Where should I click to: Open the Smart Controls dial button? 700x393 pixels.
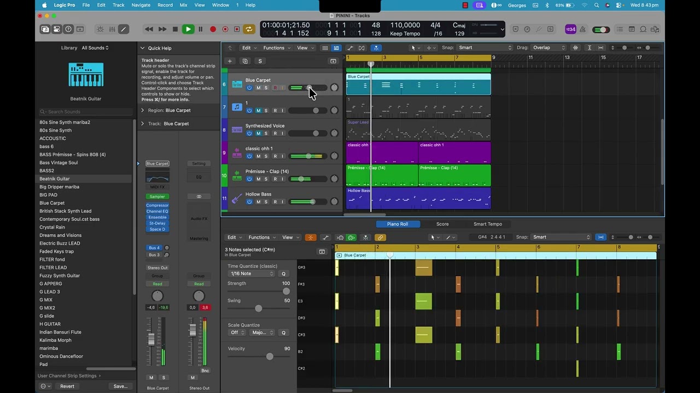pos(100,29)
